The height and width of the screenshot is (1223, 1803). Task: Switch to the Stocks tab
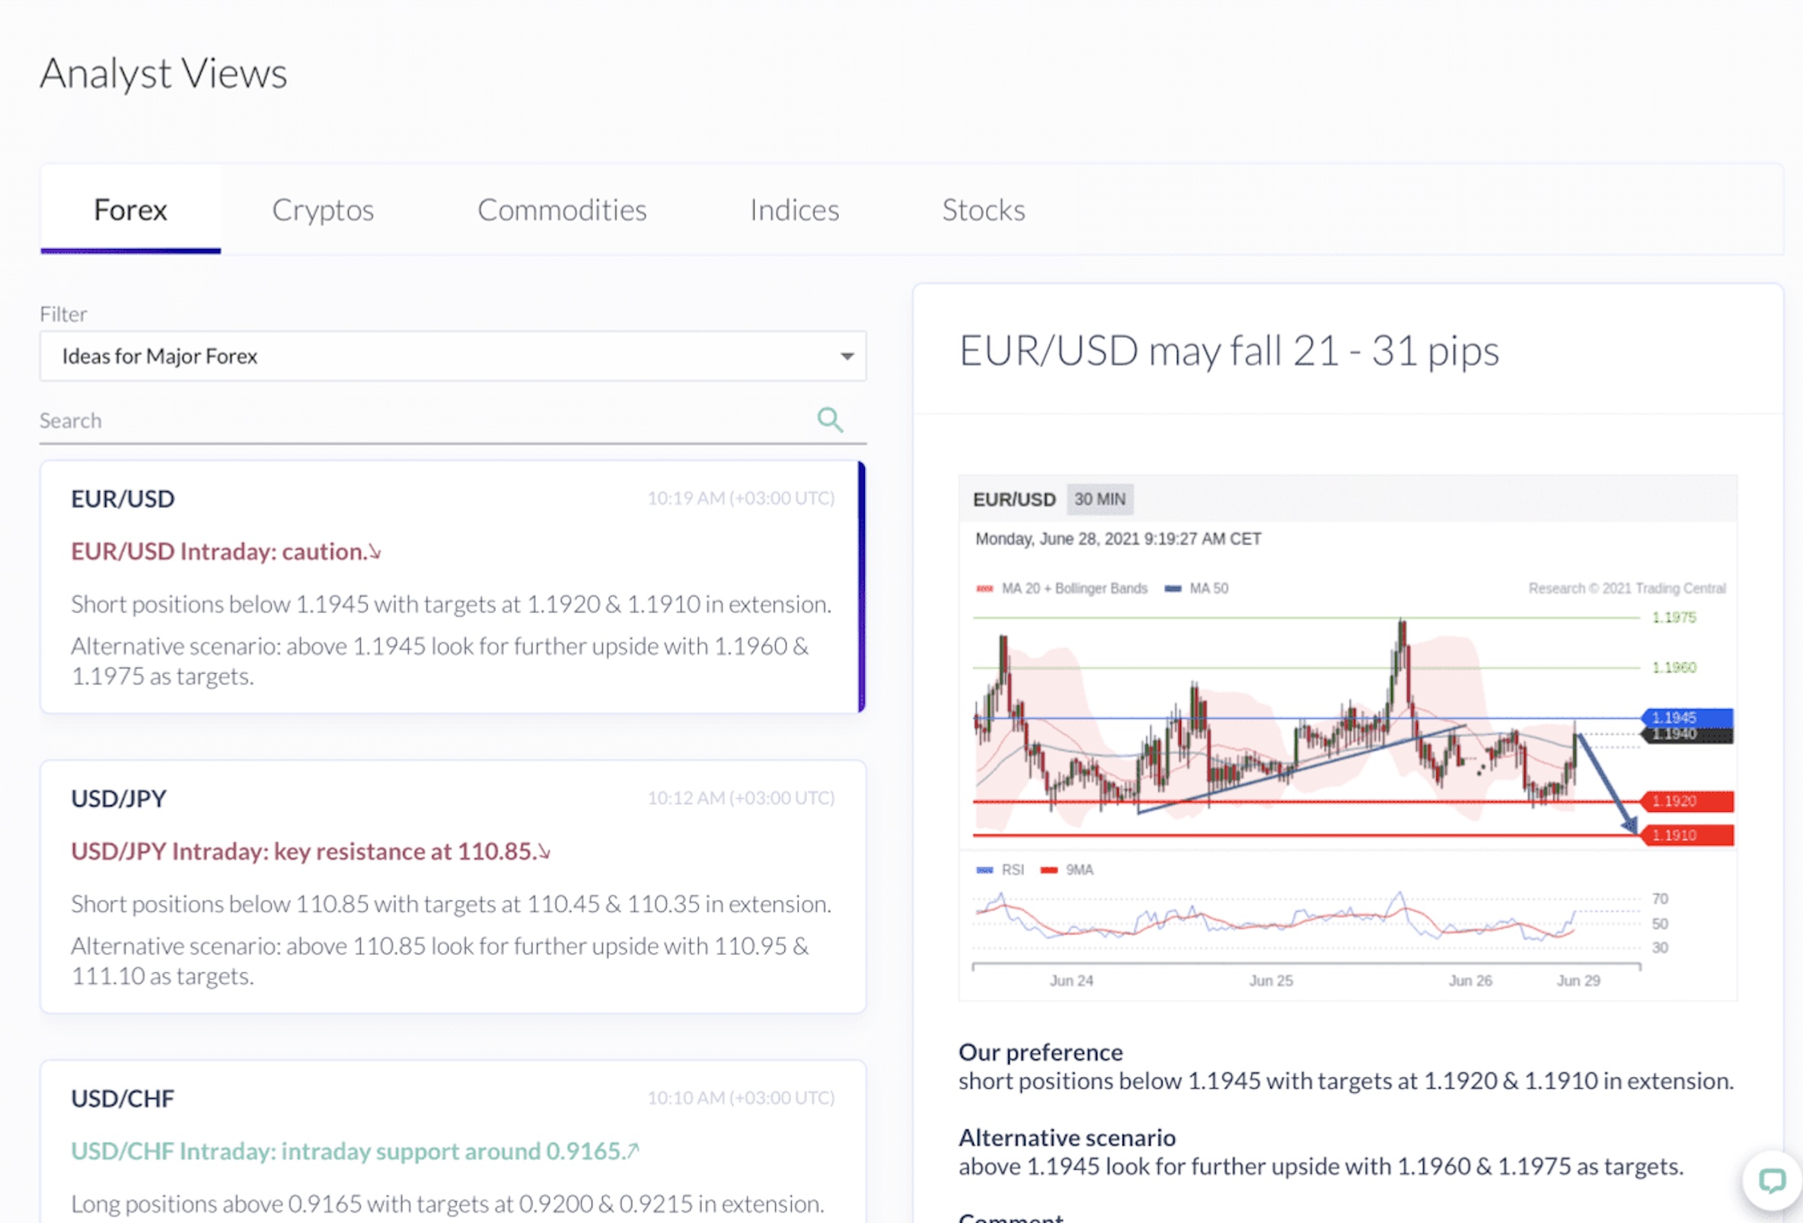pos(983,209)
